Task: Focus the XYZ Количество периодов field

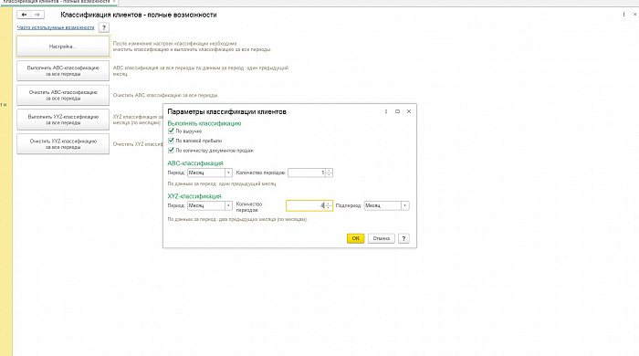Action: pos(306,205)
